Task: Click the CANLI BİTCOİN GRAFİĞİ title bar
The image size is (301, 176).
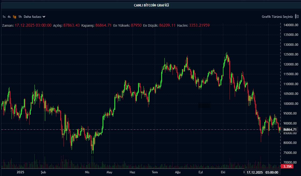Action: pyautogui.click(x=151, y=5)
